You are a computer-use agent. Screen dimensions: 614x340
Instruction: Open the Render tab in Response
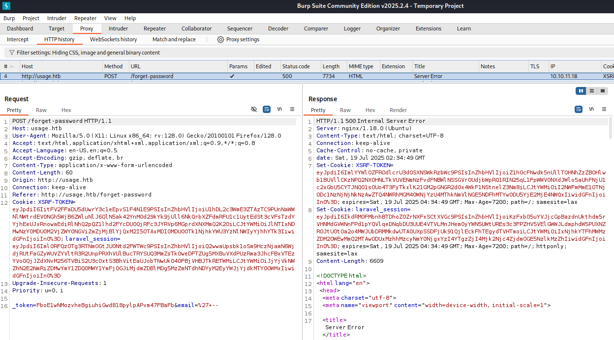coord(398,110)
